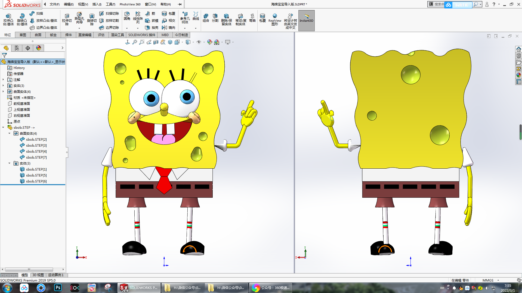Open the 3D 视图 bottom tab
Screen dimensions: 522x293
click(38, 275)
